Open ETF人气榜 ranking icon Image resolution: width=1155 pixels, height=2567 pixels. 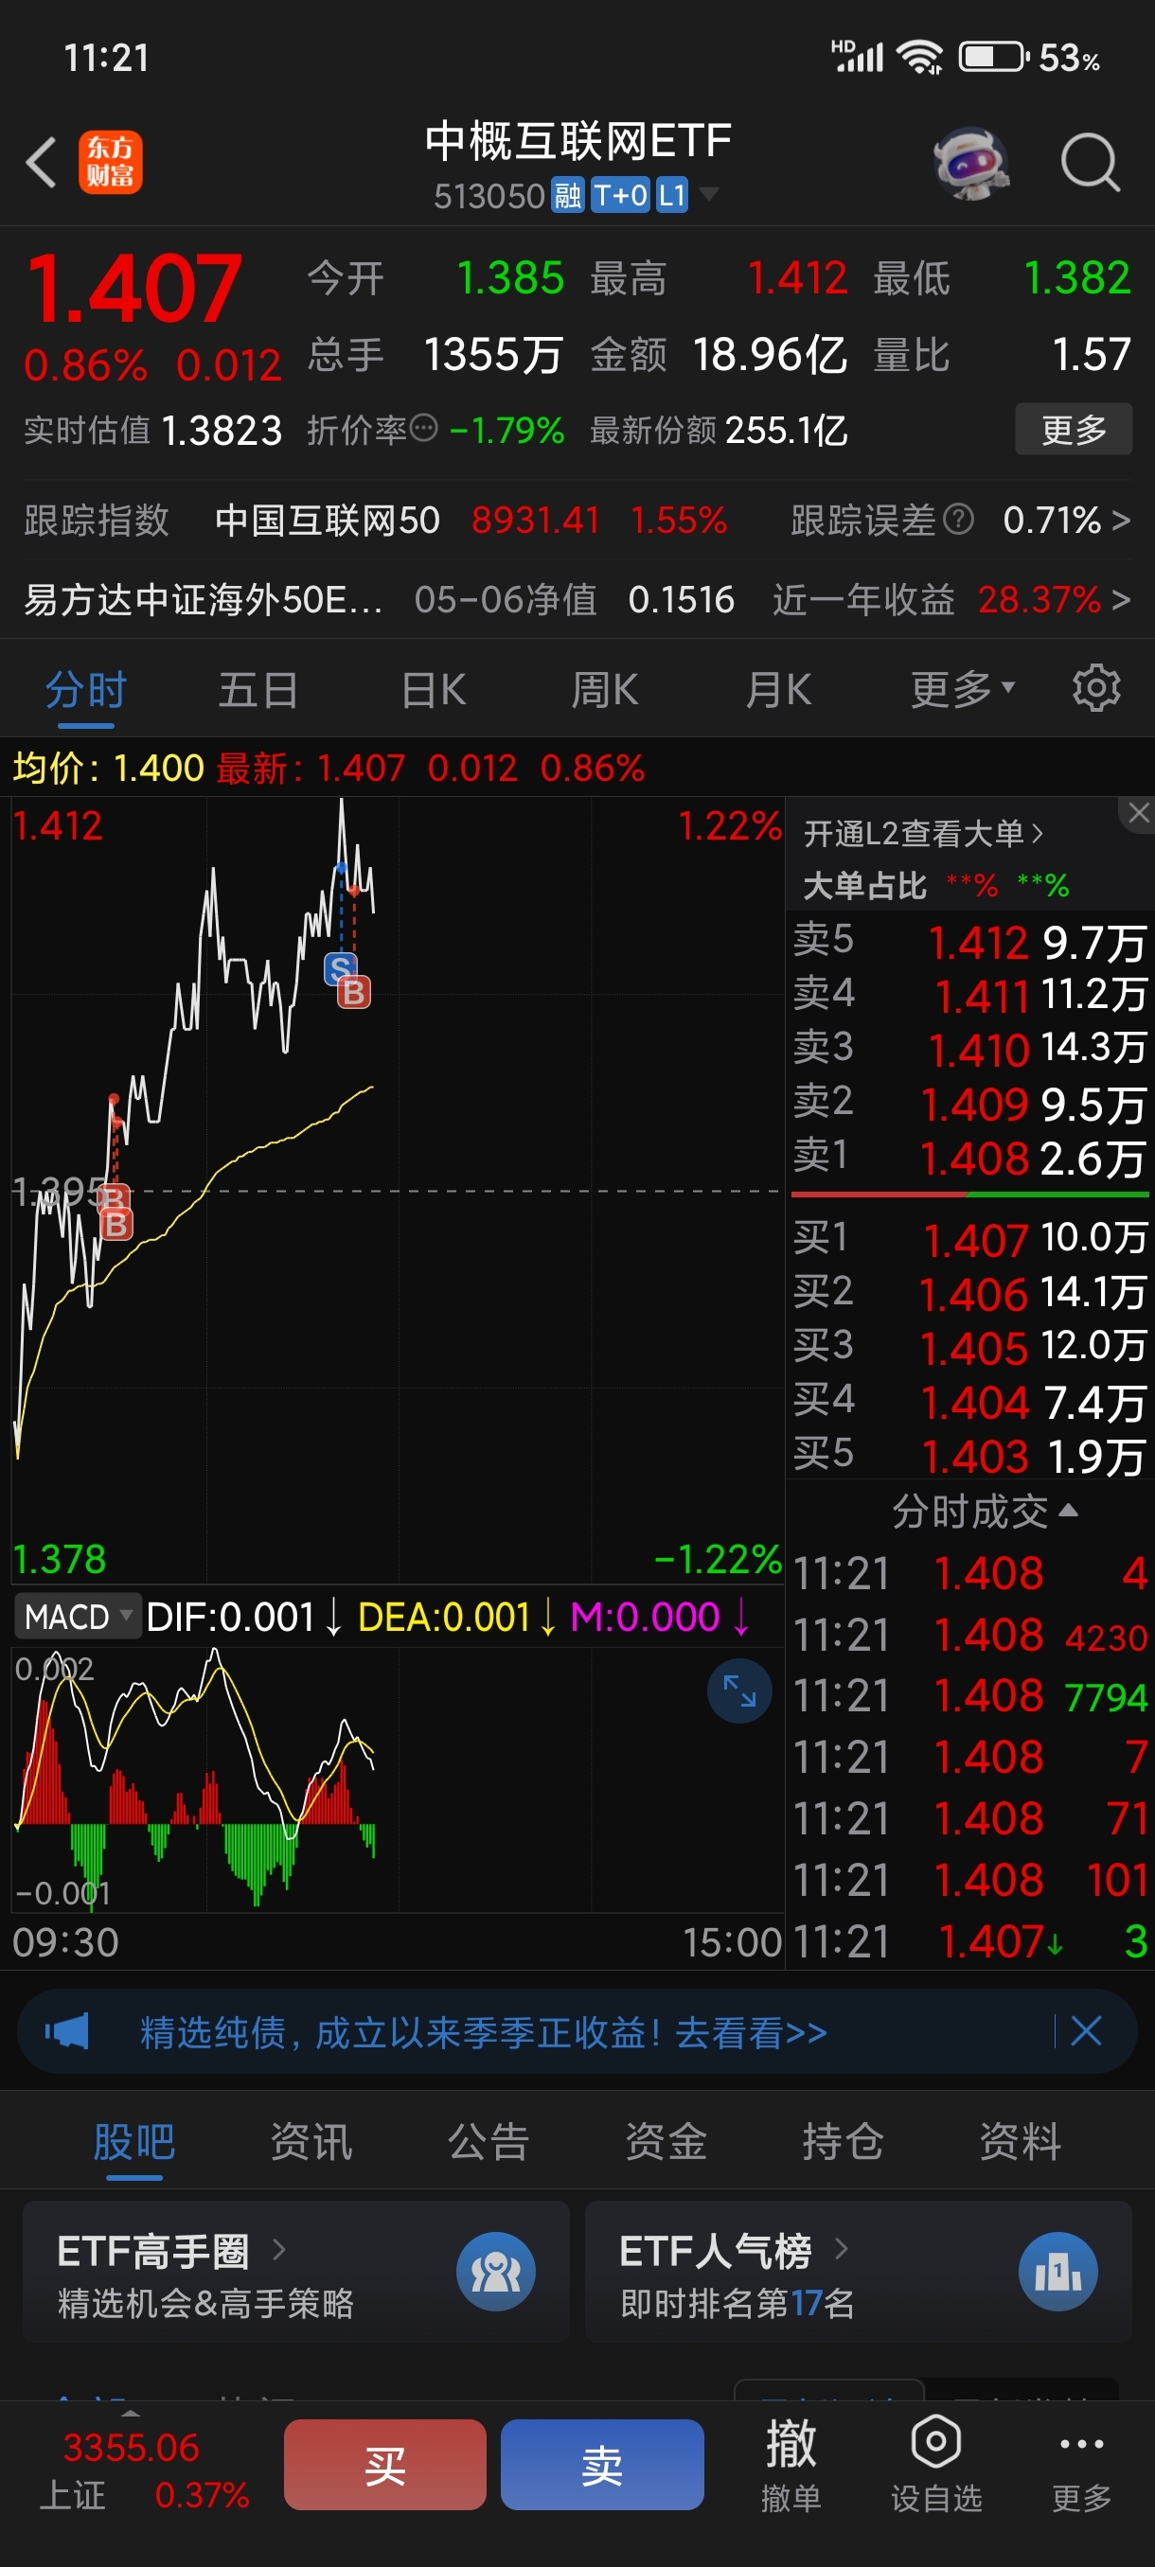[x=1057, y=2272]
